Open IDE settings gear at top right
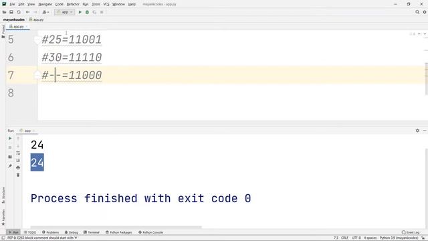 point(425,12)
